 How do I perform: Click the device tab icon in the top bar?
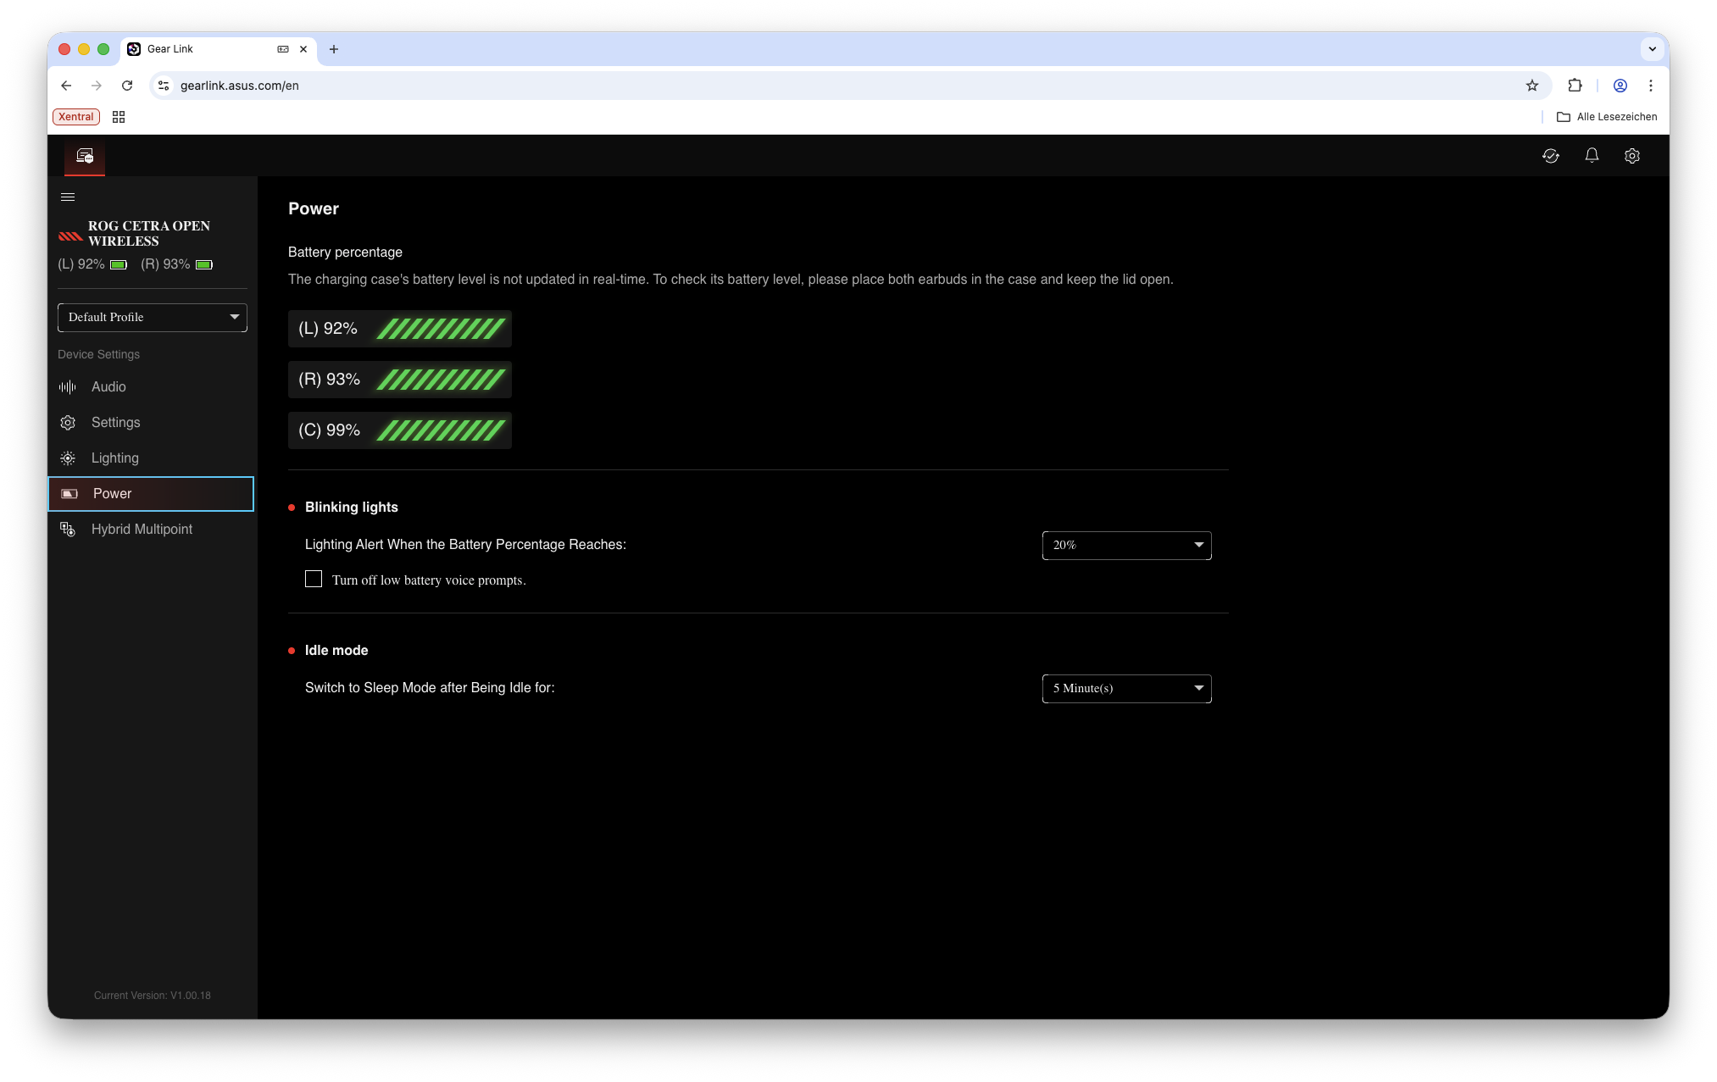[x=85, y=156]
